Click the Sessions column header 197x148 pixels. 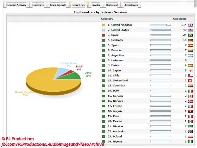click(179, 19)
